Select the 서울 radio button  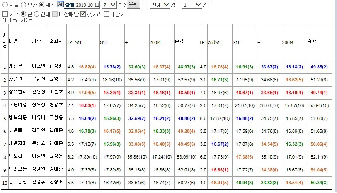coord(5,5)
